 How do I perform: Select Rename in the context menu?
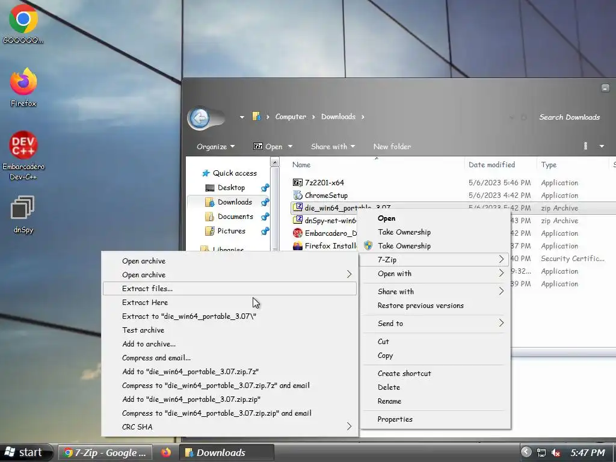[435, 401]
